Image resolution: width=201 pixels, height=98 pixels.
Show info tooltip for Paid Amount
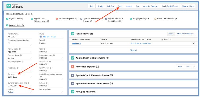pos(50,68)
